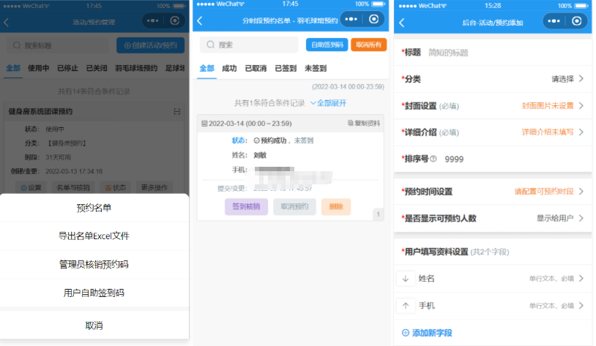Switch to the 已签到 tab
This screenshot has width=596, height=346.
coord(286,68)
